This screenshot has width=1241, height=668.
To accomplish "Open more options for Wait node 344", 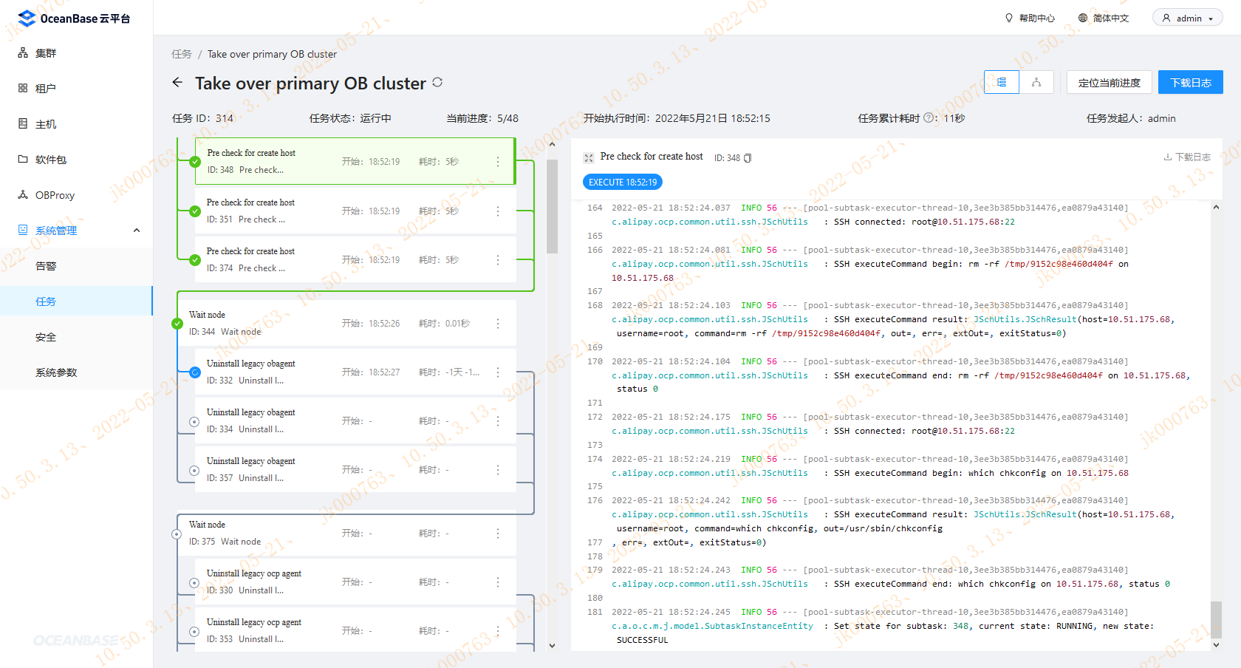I will point(498,323).
